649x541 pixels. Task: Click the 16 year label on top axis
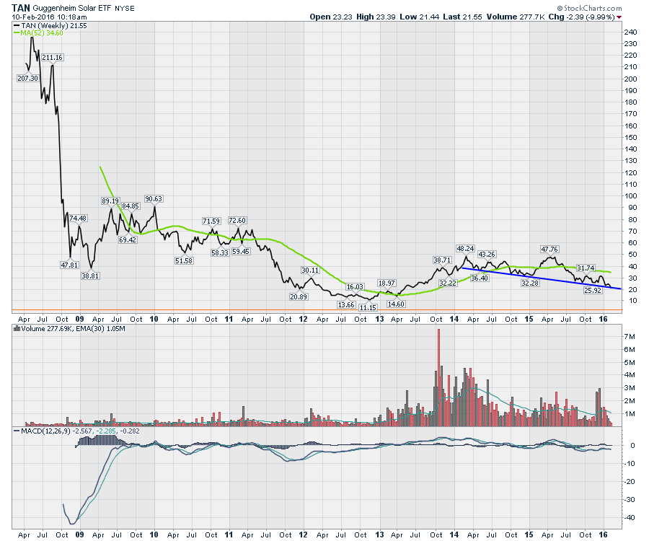(x=604, y=319)
